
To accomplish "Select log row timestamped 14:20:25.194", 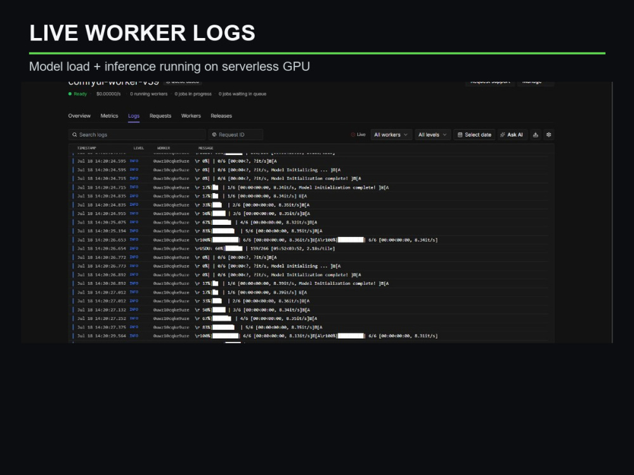I will click(x=311, y=231).
